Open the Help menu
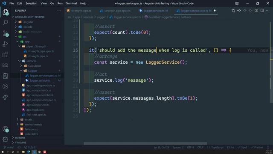This screenshot has width=273, height=154. (x=83, y=3)
